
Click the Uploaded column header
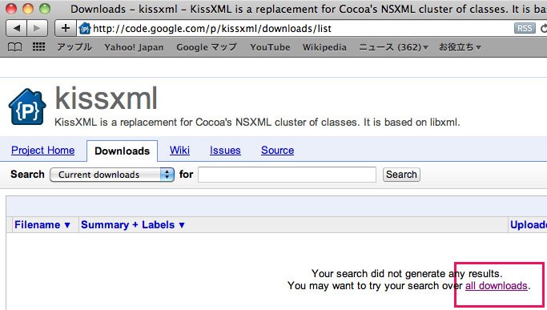click(x=528, y=225)
